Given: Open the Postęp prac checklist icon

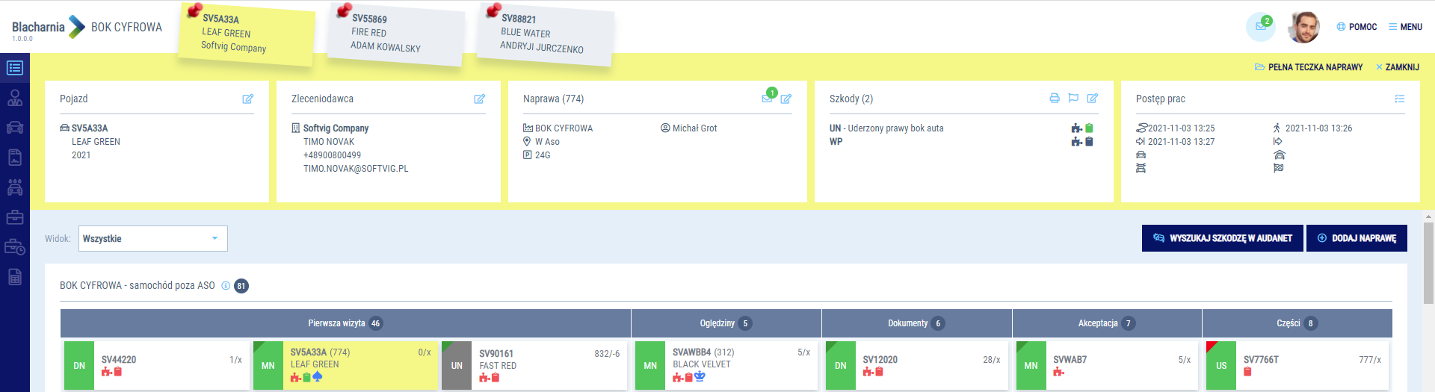Looking at the screenshot, I should pyautogui.click(x=1399, y=99).
